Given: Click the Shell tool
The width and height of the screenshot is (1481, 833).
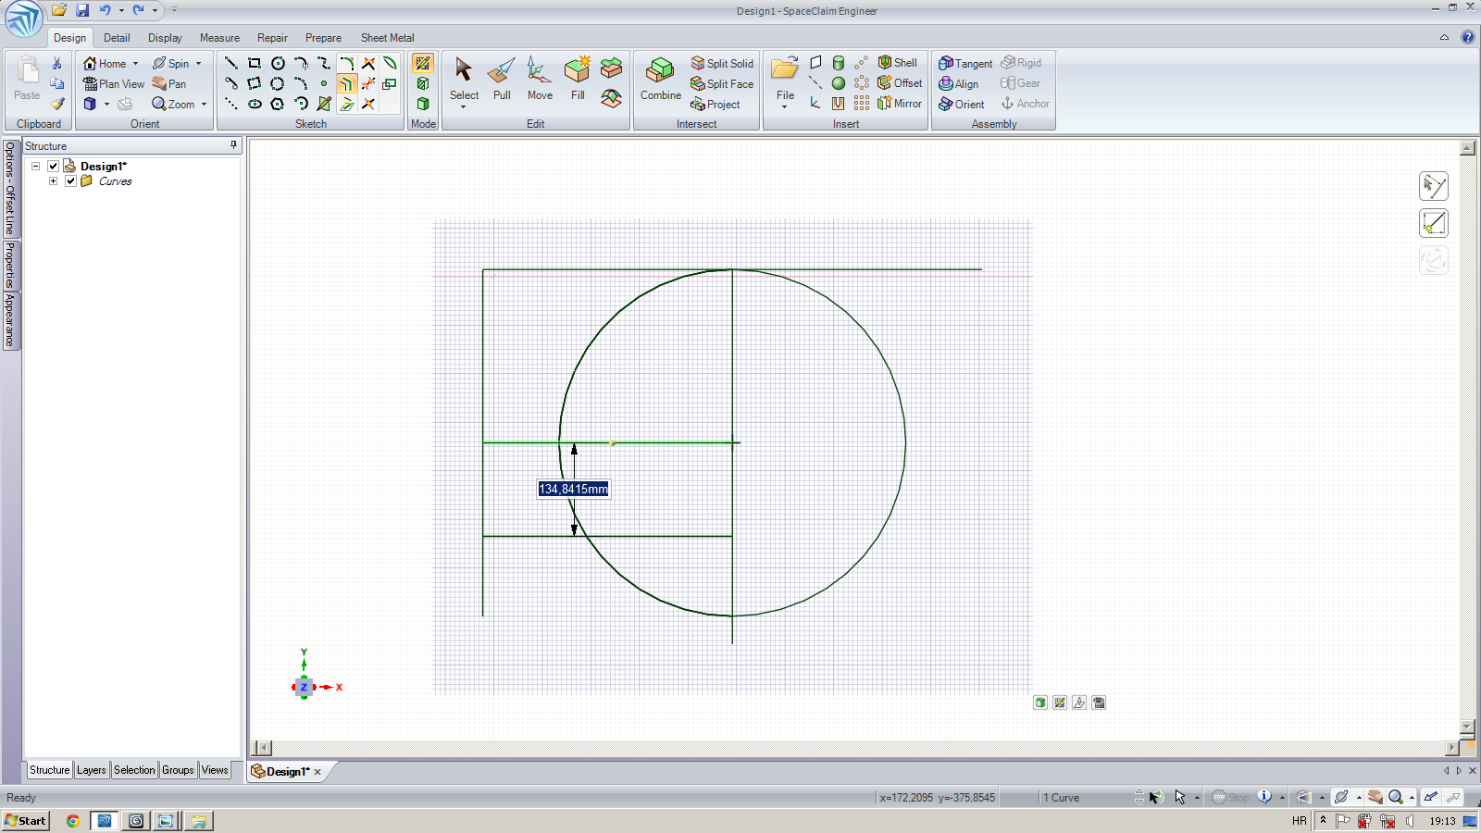Looking at the screenshot, I should [897, 62].
